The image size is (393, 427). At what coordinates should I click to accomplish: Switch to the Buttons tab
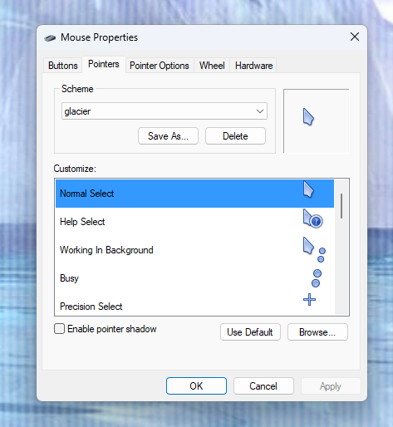[x=63, y=66]
